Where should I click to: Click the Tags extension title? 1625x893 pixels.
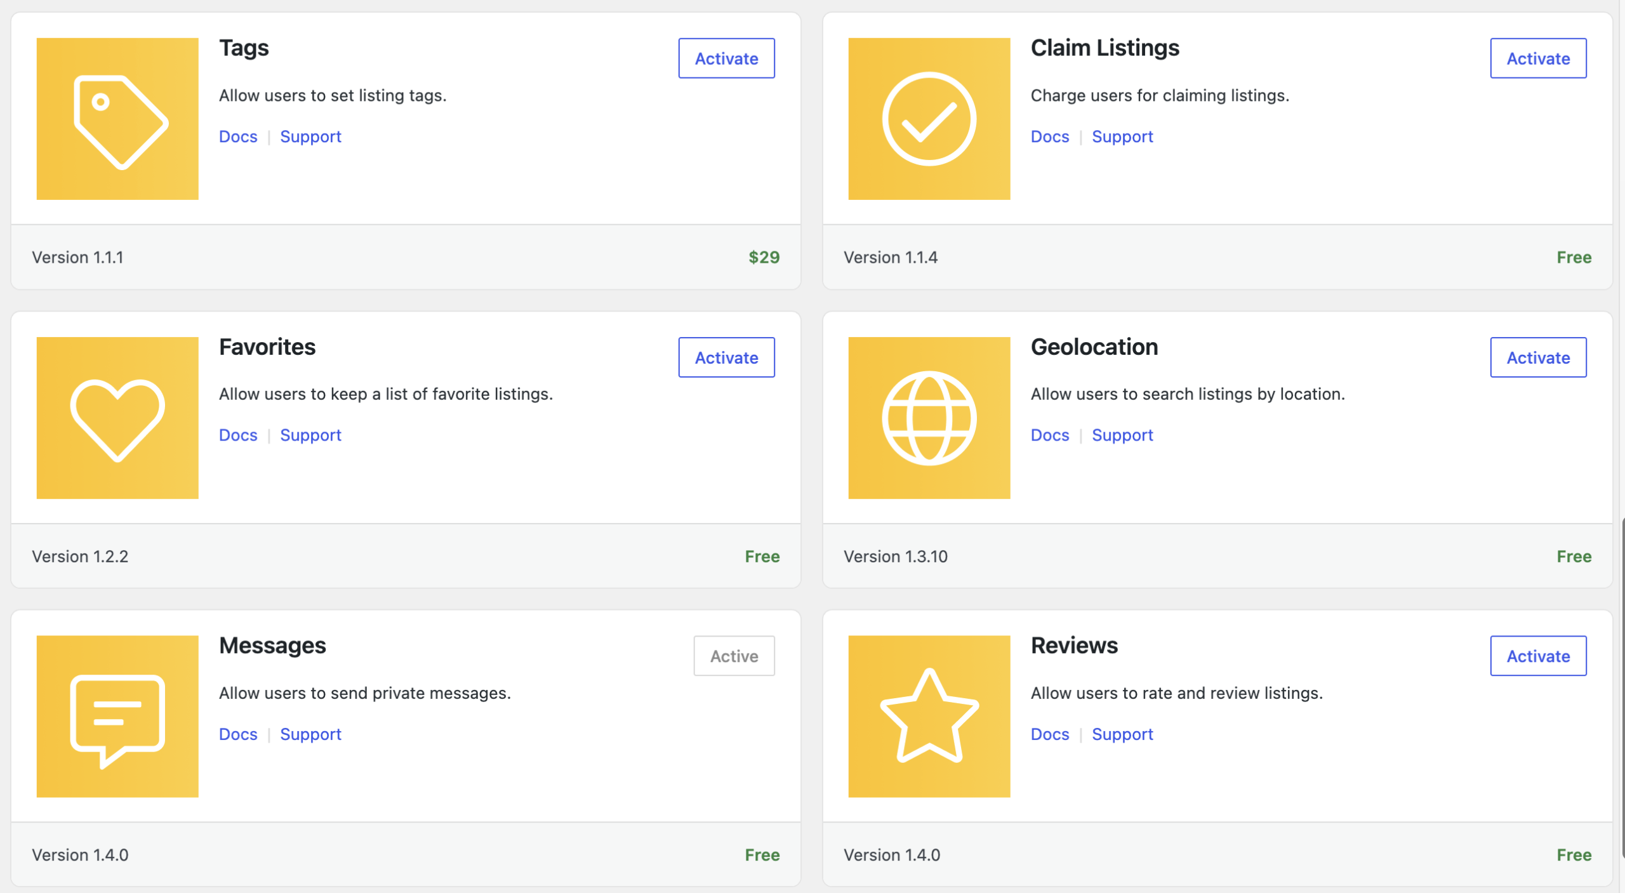[244, 48]
